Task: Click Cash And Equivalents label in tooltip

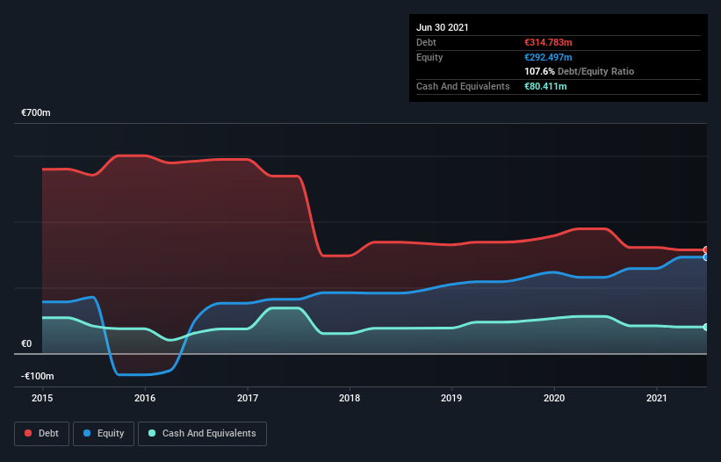Action: pos(463,86)
